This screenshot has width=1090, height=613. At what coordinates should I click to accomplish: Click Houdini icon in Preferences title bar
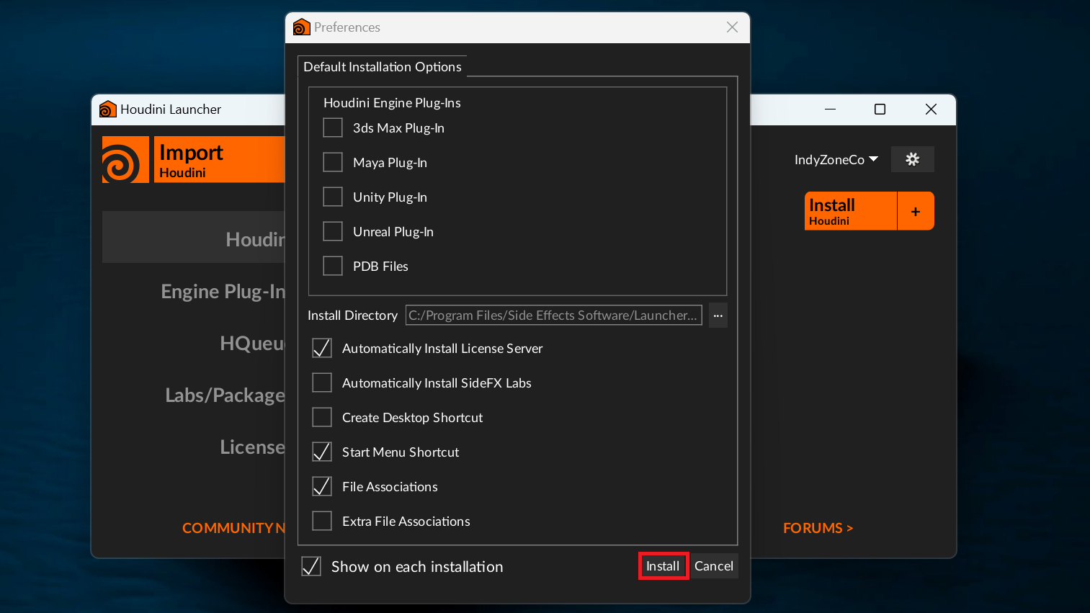coord(301,27)
